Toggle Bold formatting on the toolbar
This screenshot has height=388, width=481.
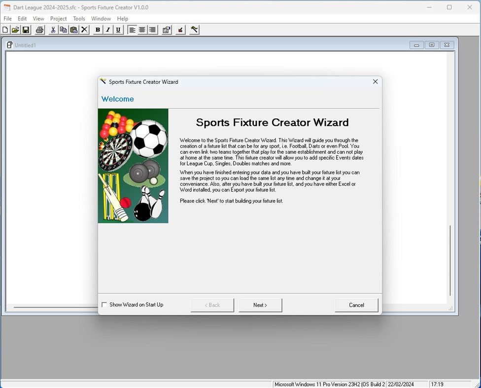click(97, 30)
